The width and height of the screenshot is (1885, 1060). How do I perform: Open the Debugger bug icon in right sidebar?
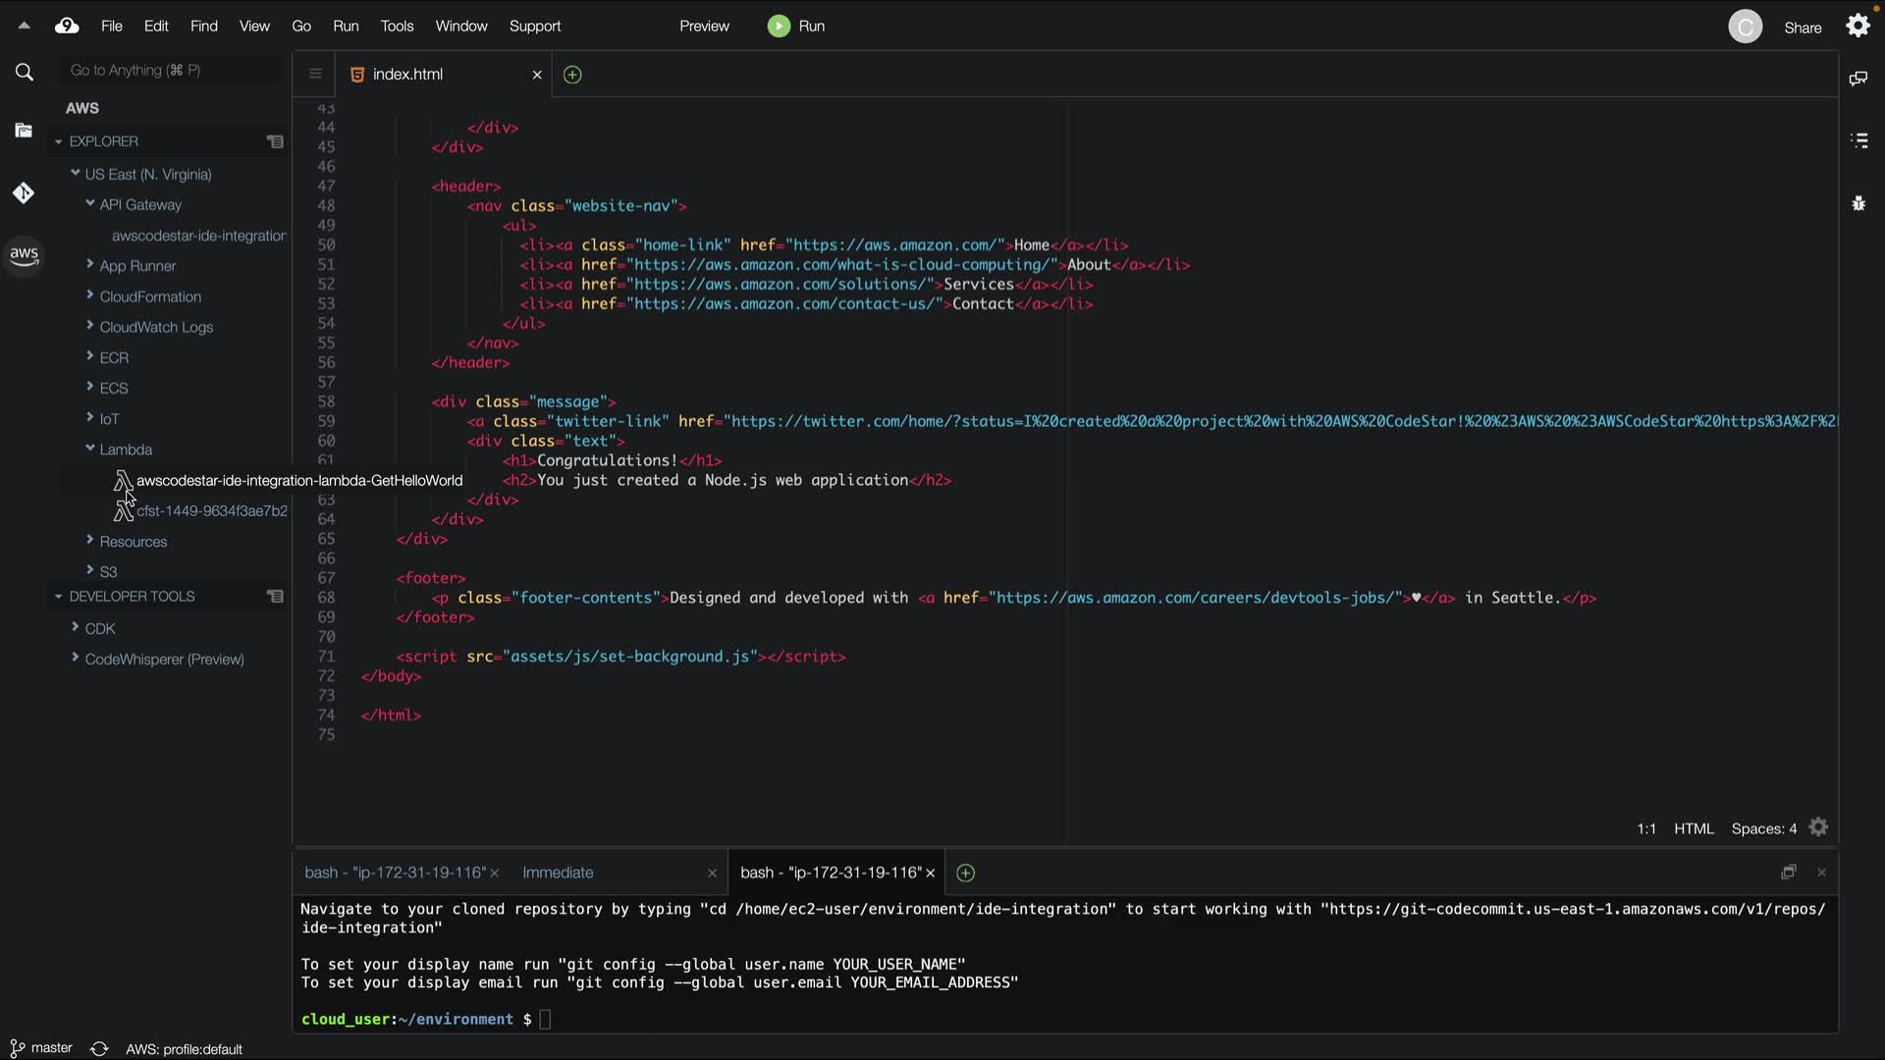pyautogui.click(x=1858, y=204)
